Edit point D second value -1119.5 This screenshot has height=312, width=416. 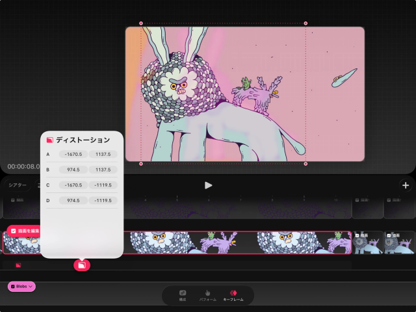[x=103, y=201]
